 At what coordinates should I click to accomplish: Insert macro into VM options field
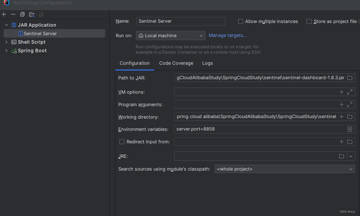coord(342,92)
